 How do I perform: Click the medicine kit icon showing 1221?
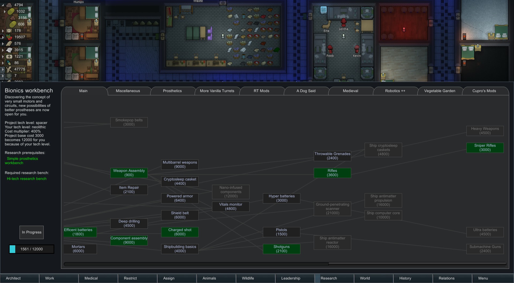(x=9, y=56)
